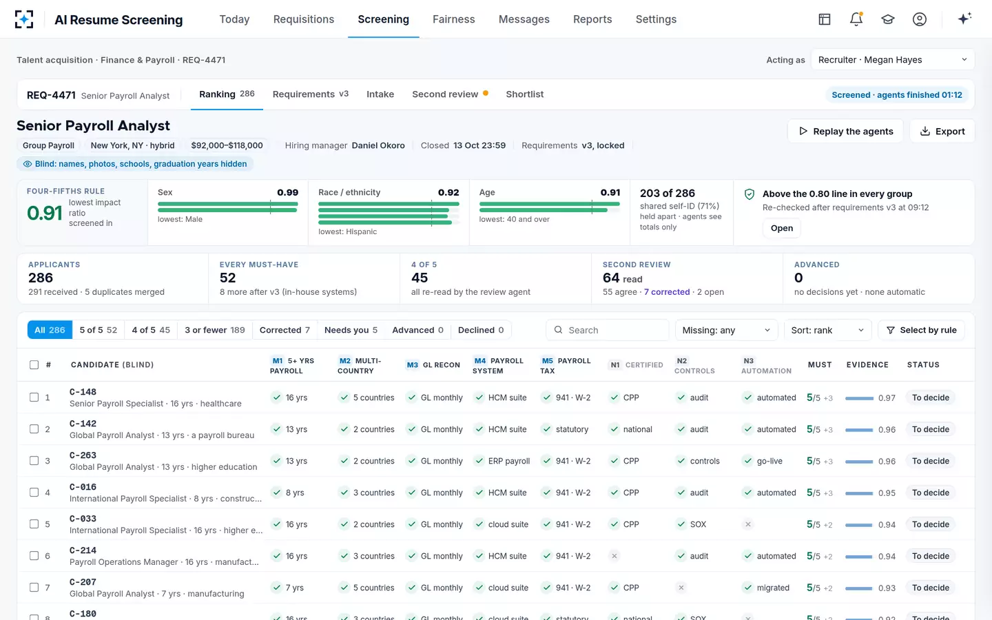Mark the checkbox for candidate C-016
Screen dimensions: 992x620
click(34, 493)
